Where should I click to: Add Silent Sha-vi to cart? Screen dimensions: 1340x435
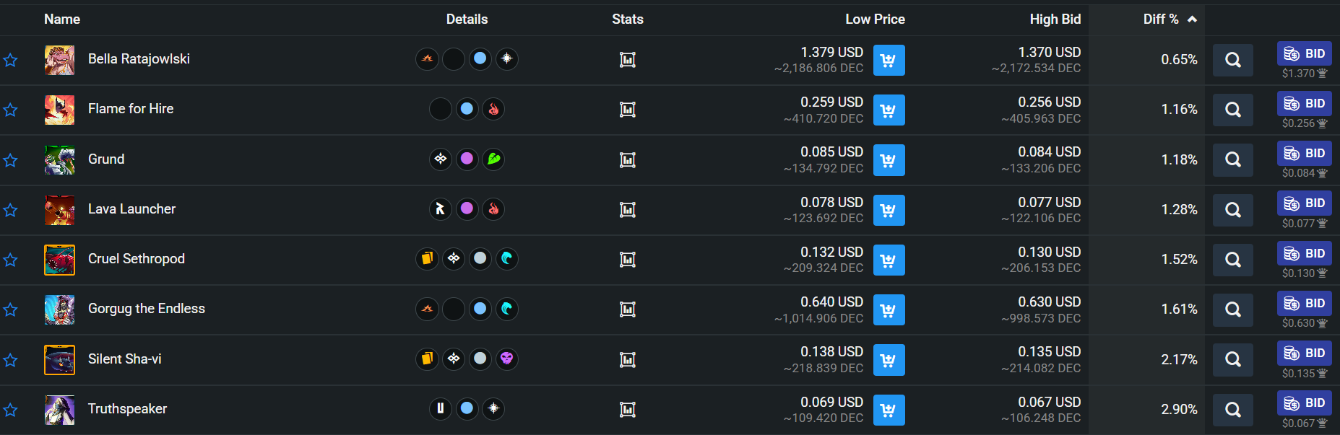click(x=889, y=359)
